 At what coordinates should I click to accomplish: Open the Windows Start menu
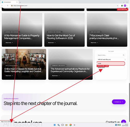55,125
